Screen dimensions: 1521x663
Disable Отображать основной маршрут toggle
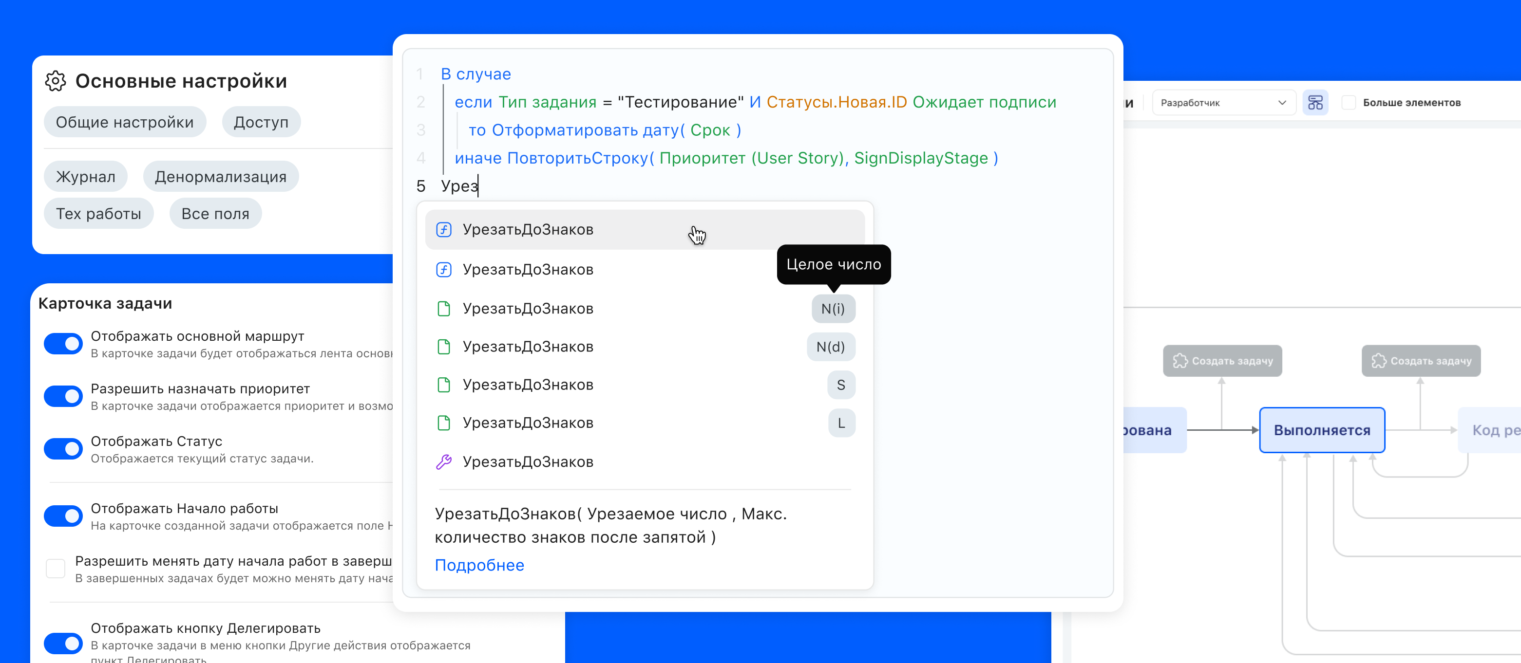[x=62, y=343]
